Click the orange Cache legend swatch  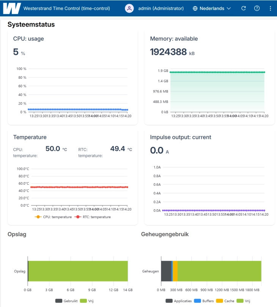point(220,301)
